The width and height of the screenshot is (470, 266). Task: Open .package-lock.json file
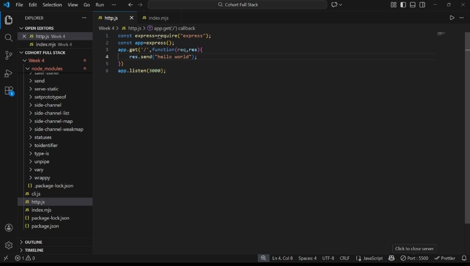[x=55, y=186]
